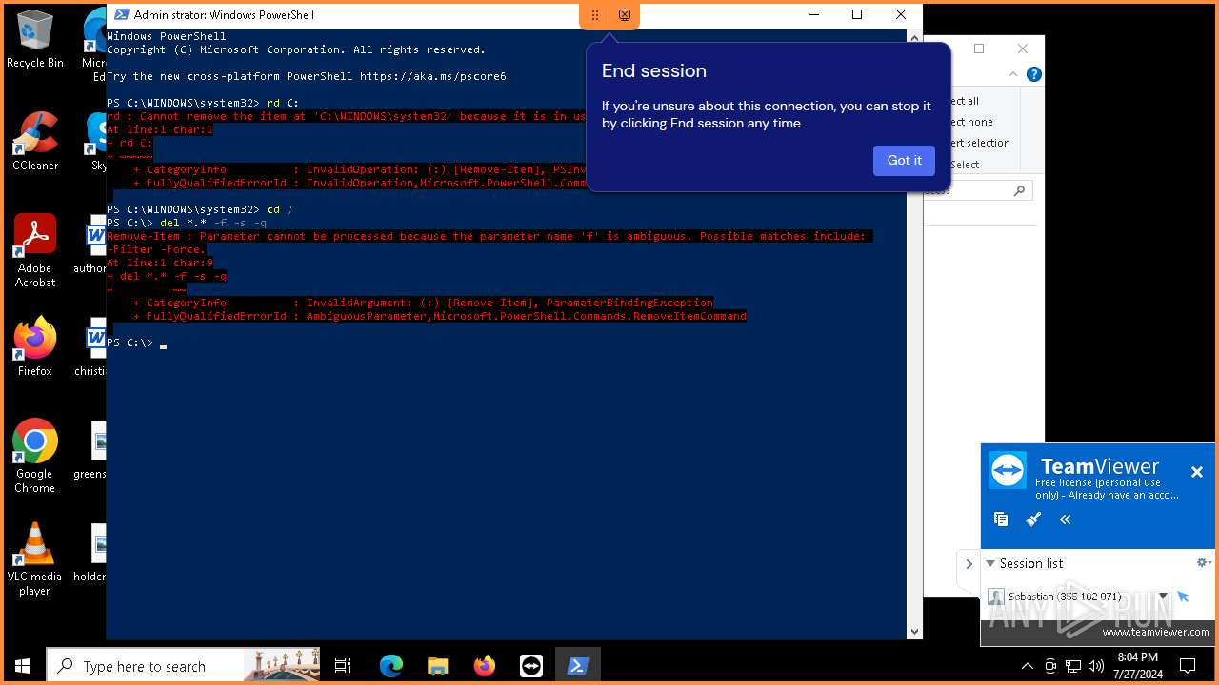
Task: Open File Explorer from the taskbar
Action: coord(437,666)
